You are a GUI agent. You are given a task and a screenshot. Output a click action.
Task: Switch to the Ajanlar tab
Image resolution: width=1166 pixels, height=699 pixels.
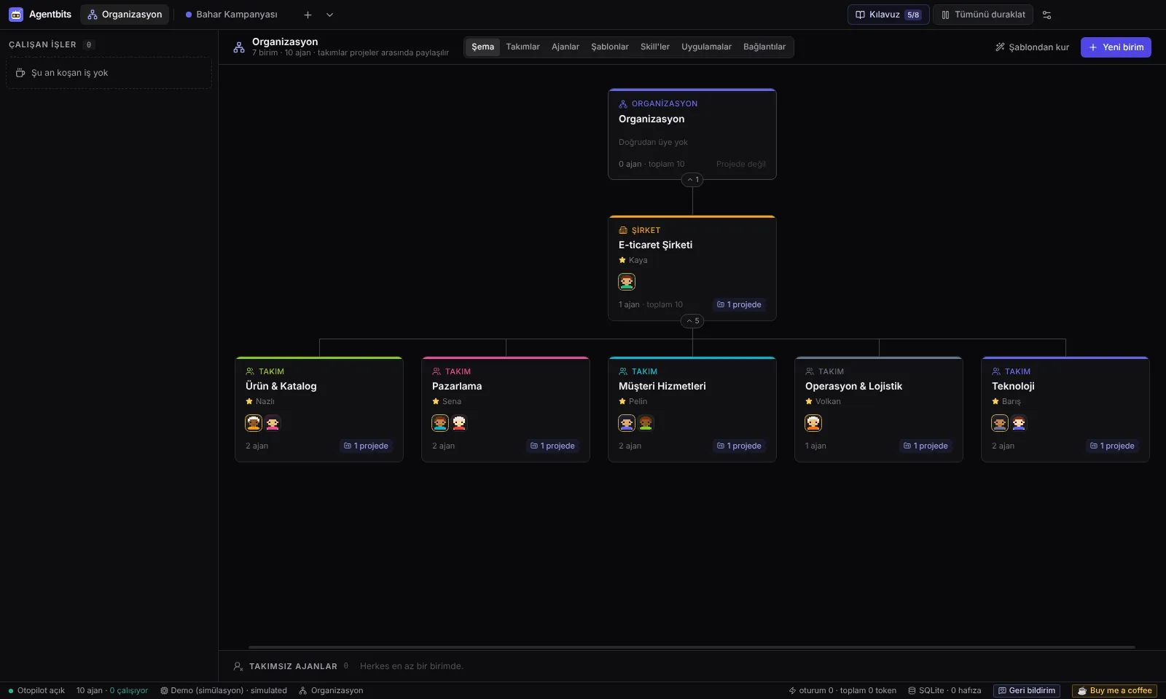pos(565,47)
